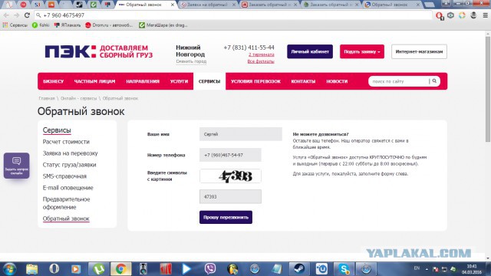Click the eye extension icon in toolbar
The width and height of the screenshot is (491, 276).
(x=450, y=15)
